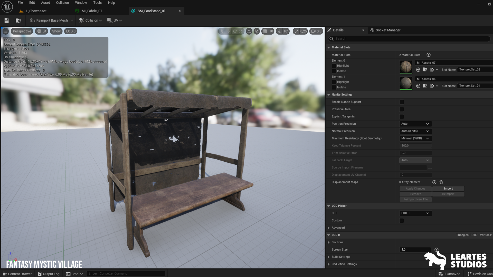This screenshot has height=277, width=493.
Task: Enable Nanite Support checkbox
Action: click(402, 102)
